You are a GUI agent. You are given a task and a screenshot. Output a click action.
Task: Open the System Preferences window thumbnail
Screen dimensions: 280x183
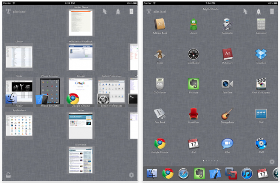point(111,91)
